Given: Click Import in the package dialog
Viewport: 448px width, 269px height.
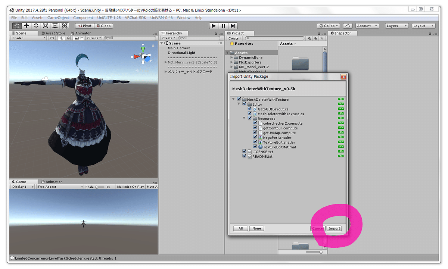Looking at the screenshot, I should point(334,228).
